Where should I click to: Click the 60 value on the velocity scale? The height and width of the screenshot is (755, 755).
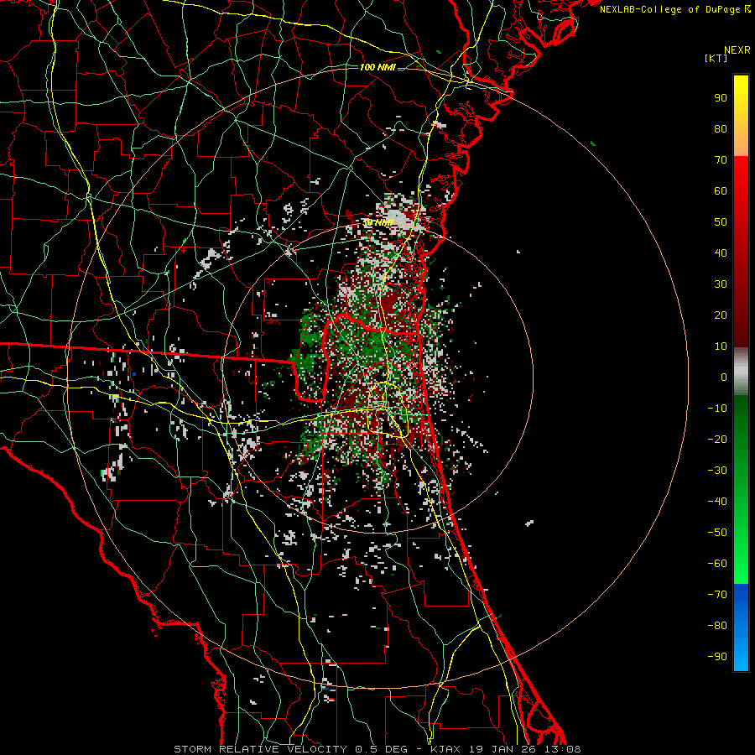[721, 191]
